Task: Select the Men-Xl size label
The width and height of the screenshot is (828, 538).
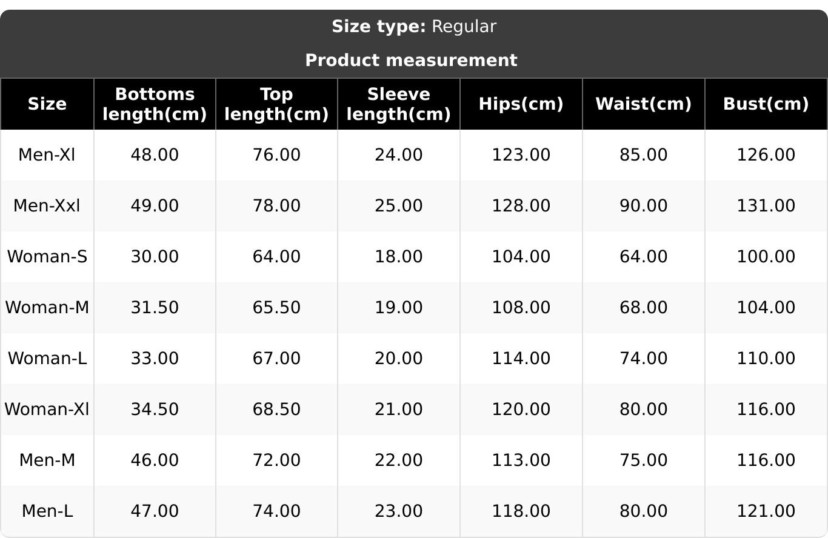Action: (x=47, y=155)
